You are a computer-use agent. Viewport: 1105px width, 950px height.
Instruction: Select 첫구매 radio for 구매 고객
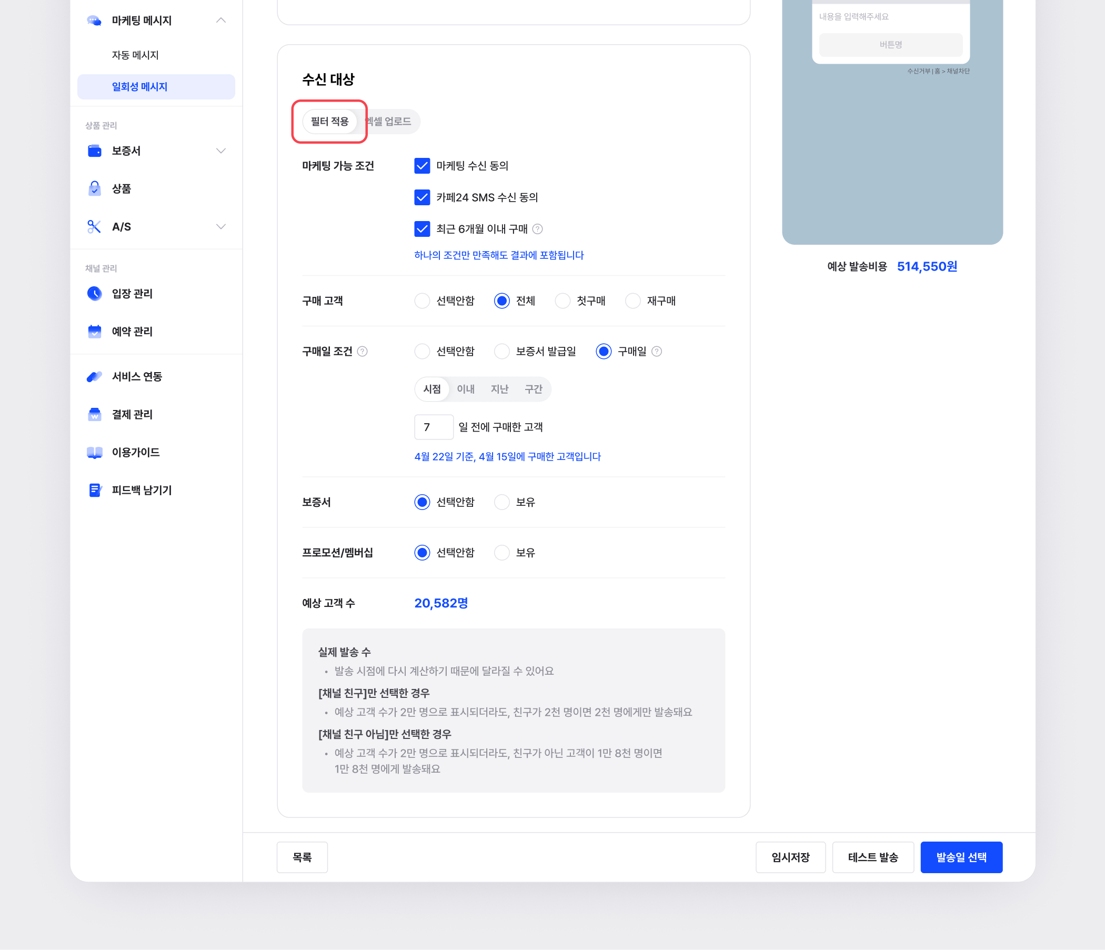coord(562,301)
